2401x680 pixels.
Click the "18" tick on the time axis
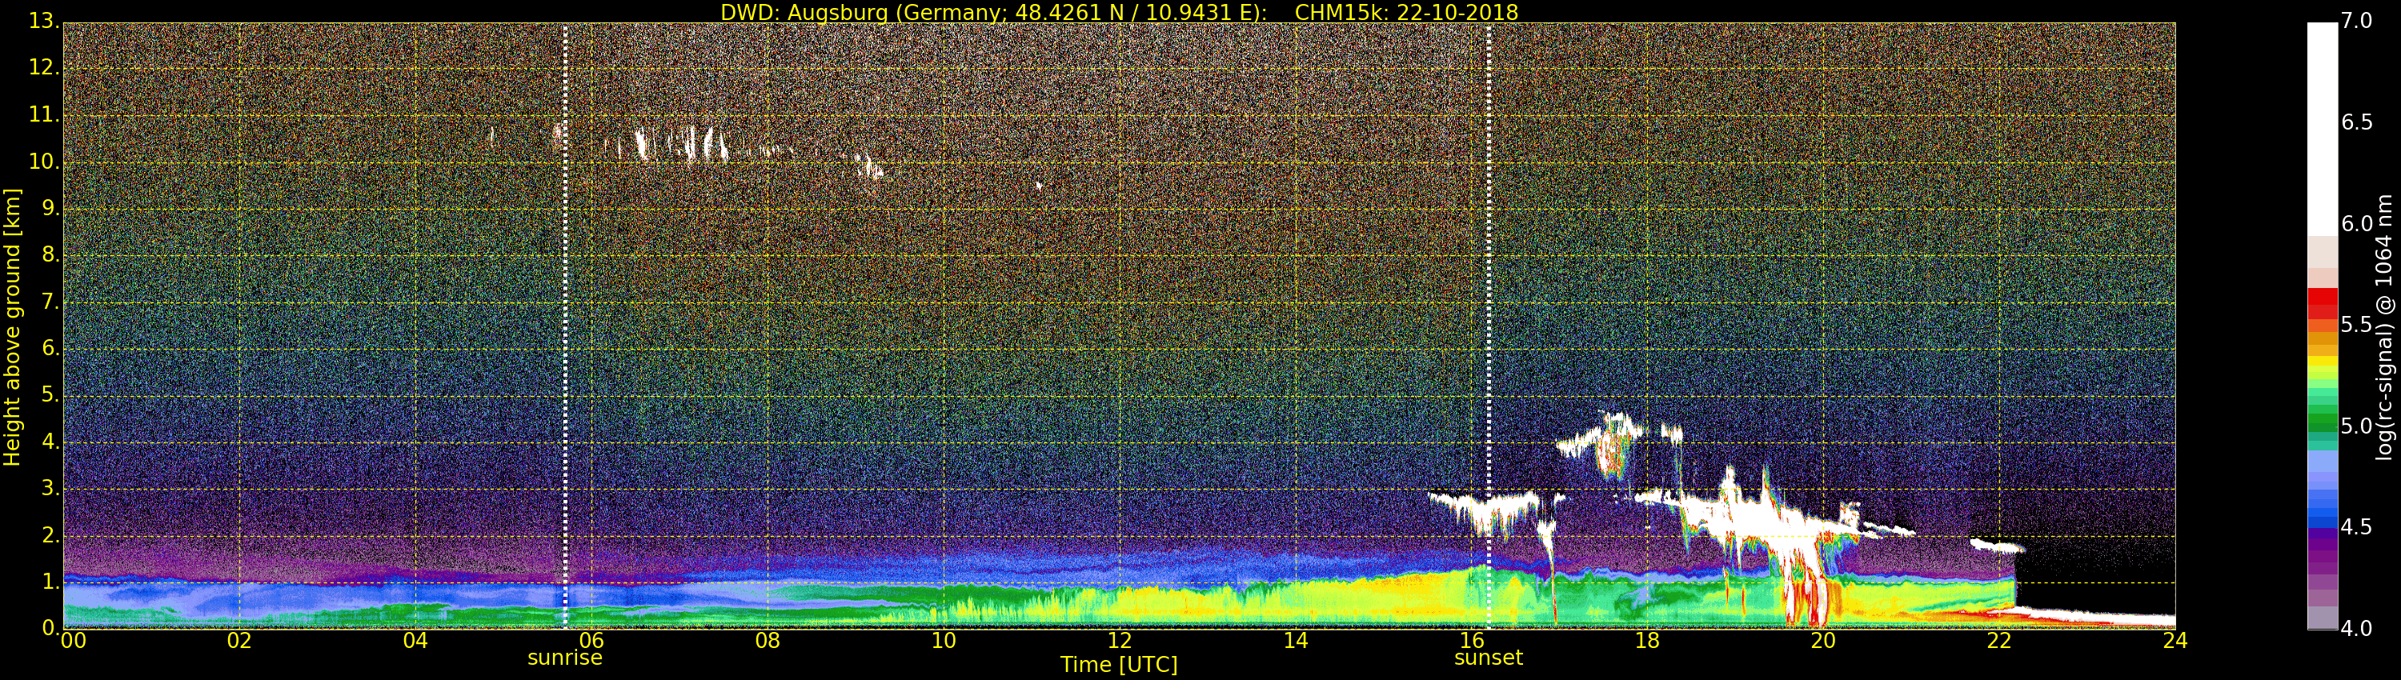point(1647,641)
